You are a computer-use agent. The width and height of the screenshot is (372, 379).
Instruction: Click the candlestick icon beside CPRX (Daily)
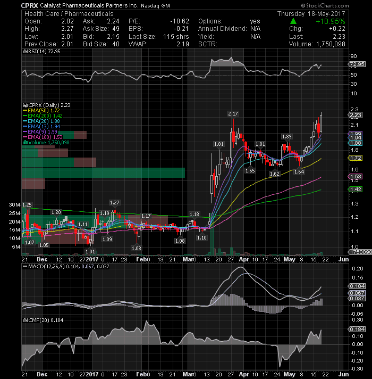(25, 105)
